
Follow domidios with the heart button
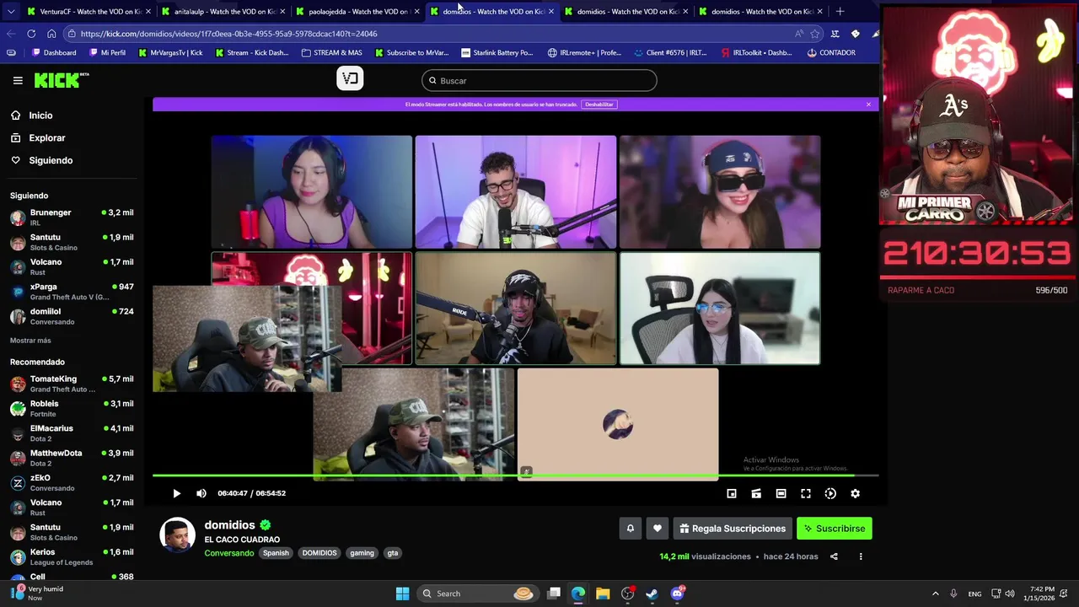(658, 529)
